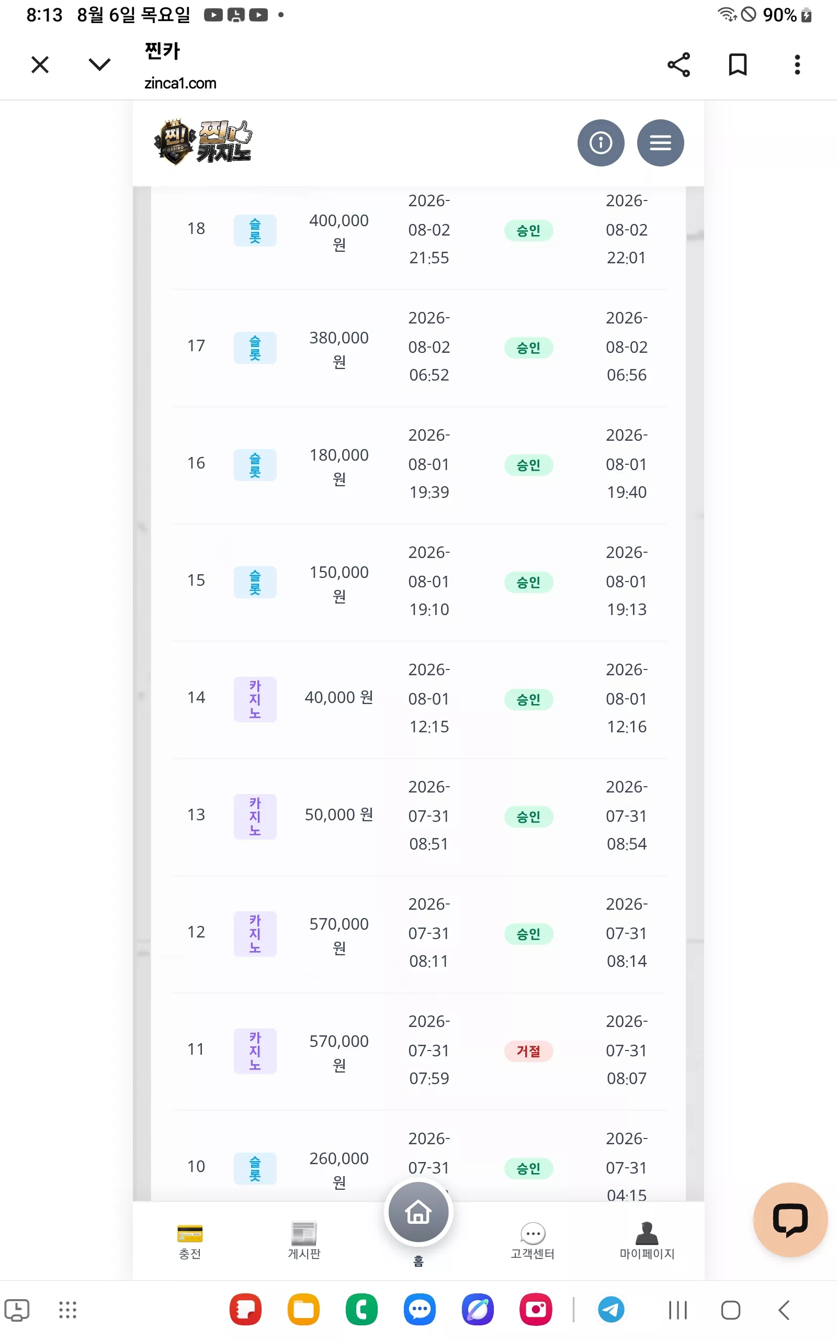Click the 찐카지노 logo
Image resolution: width=837 pixels, height=1340 pixels.
click(x=203, y=142)
